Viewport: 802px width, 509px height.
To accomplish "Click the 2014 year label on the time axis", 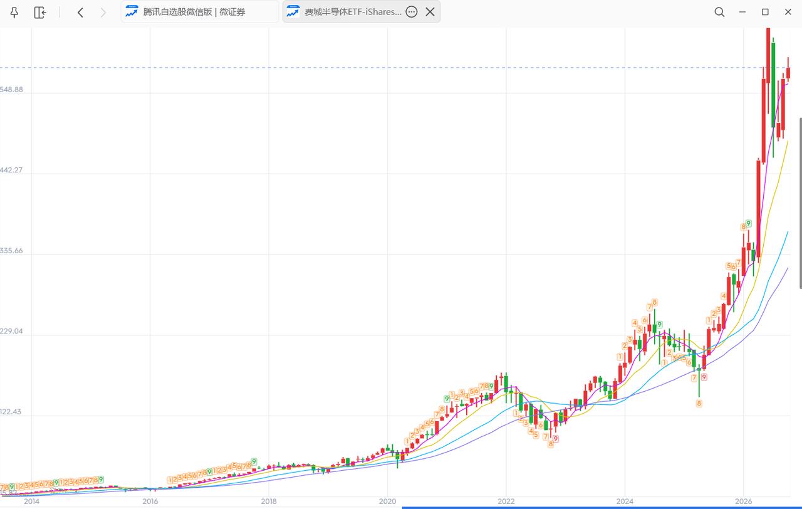I will pyautogui.click(x=31, y=501).
